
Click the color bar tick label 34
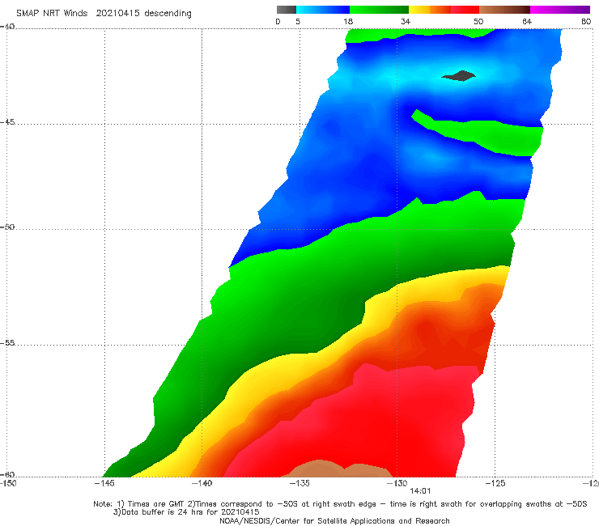pos(406,22)
